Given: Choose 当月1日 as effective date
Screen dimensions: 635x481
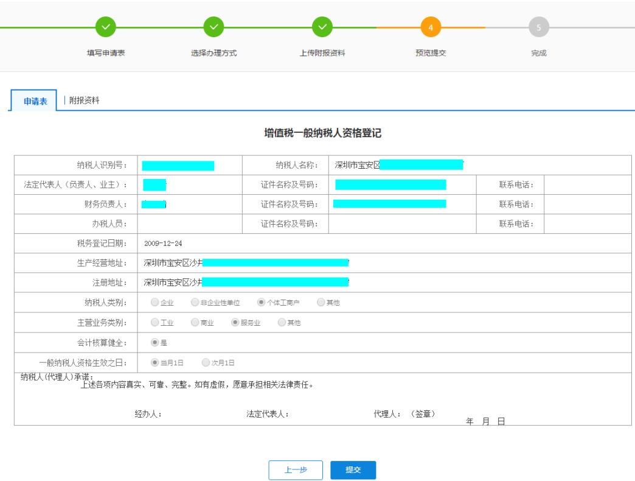Looking at the screenshot, I should (154, 363).
